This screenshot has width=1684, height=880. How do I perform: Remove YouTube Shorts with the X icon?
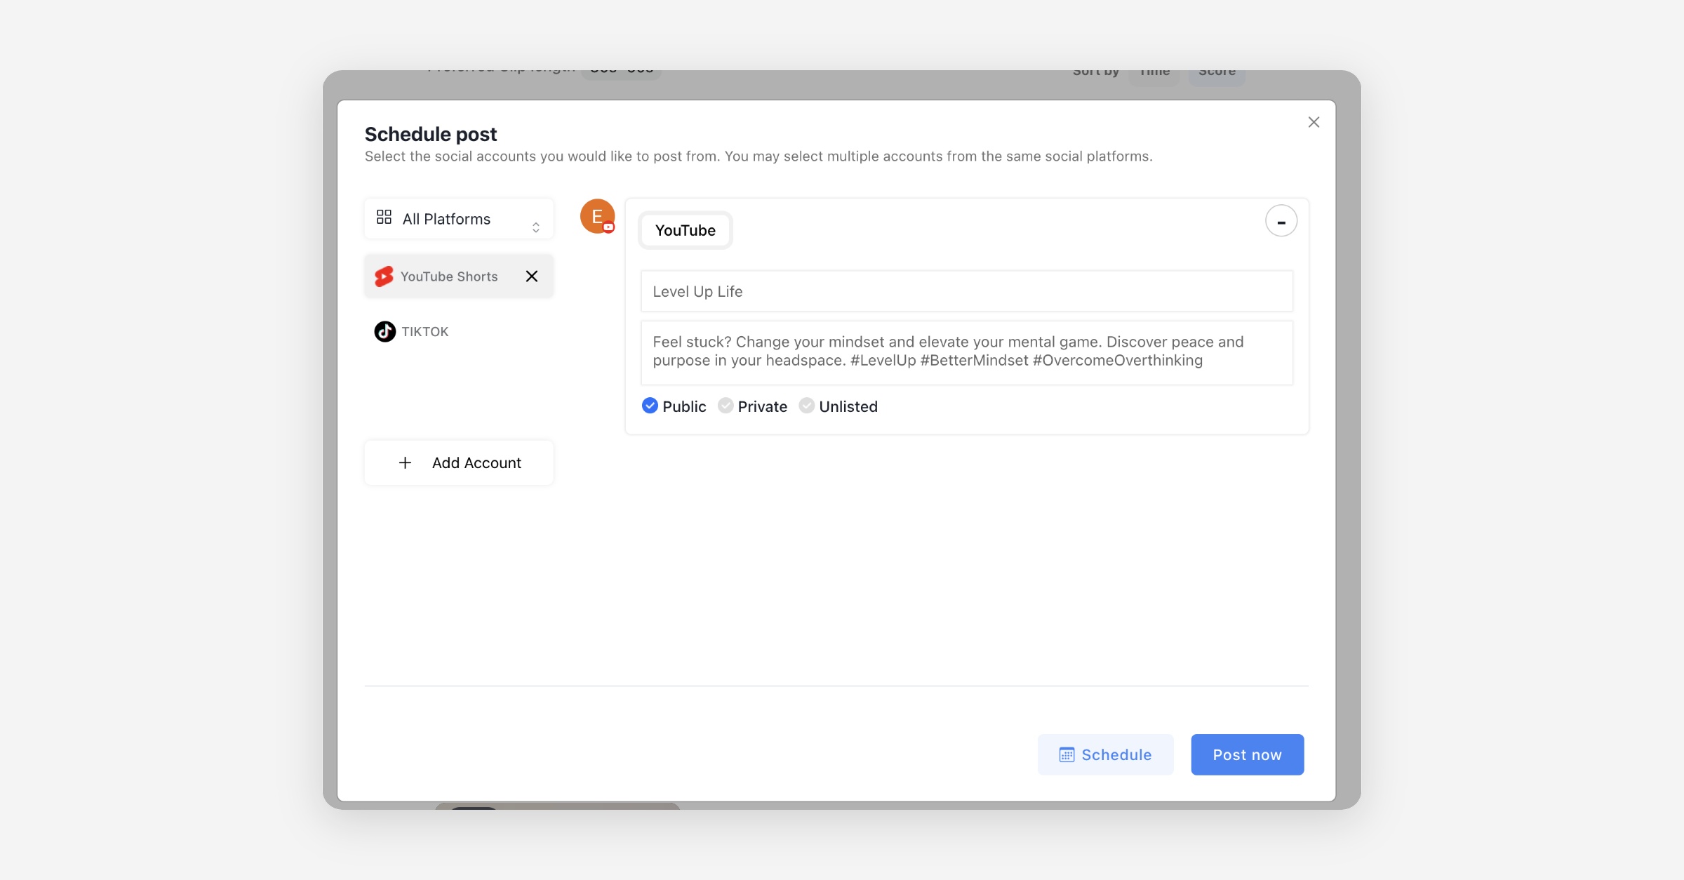(x=532, y=276)
